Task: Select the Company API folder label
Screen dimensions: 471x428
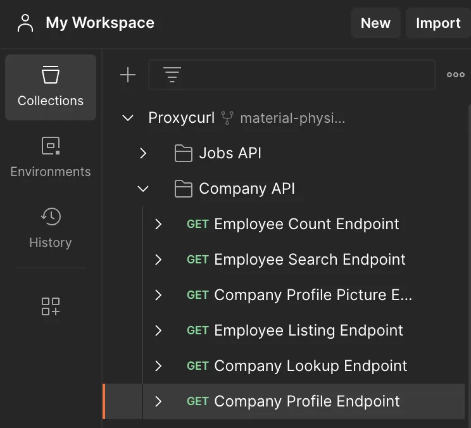Action: pos(247,189)
